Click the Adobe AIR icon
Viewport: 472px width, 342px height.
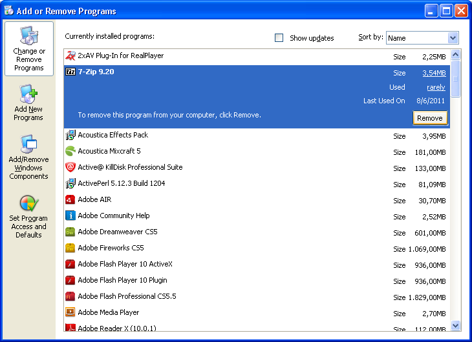(70, 199)
